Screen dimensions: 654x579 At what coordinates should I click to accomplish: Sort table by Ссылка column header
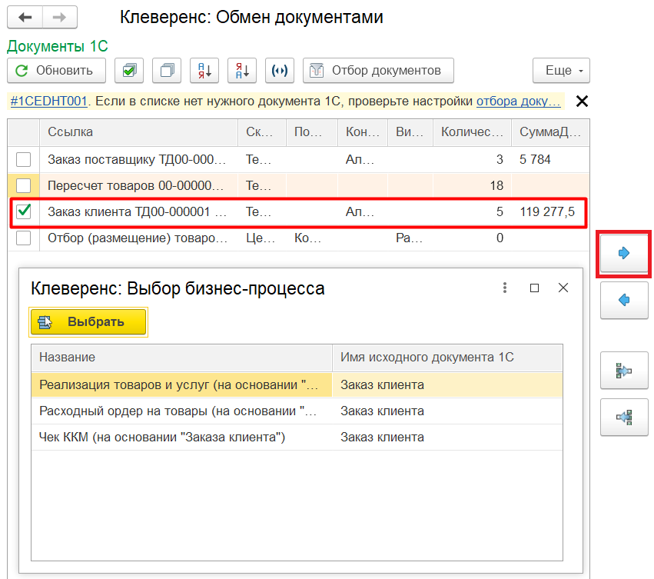click(138, 132)
